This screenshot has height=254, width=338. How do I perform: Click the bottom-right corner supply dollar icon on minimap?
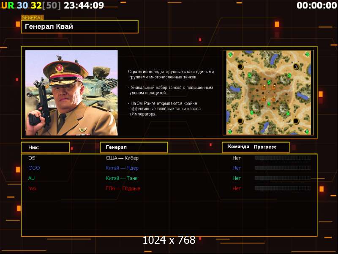point(307,131)
